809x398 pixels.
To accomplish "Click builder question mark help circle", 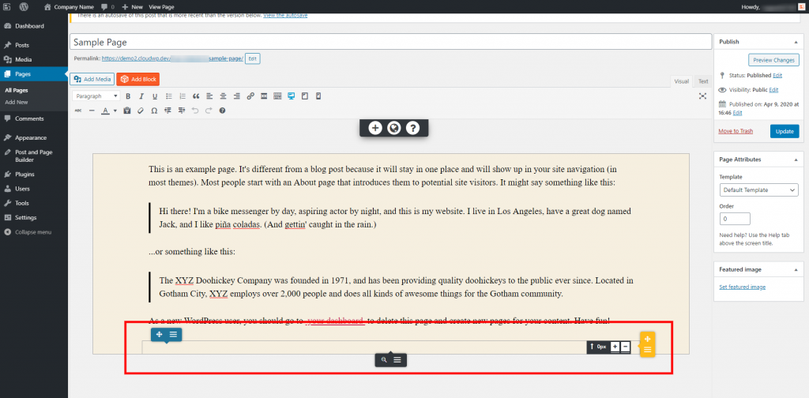I will coord(412,128).
